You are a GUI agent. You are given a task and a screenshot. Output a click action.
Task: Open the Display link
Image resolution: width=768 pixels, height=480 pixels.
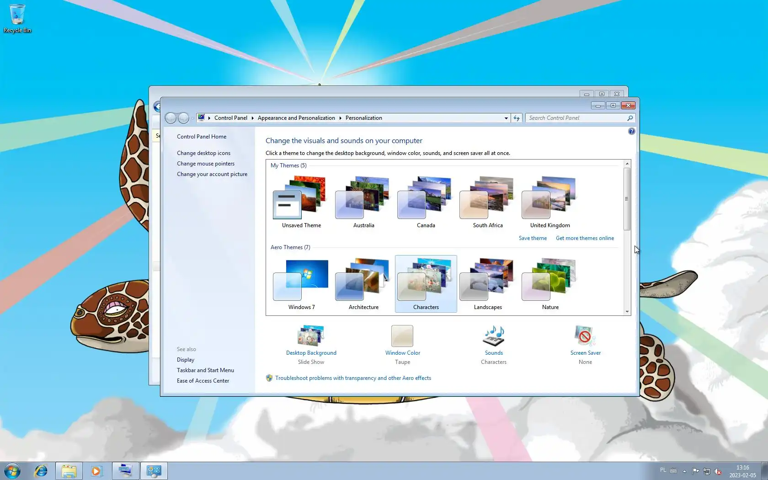(186, 360)
